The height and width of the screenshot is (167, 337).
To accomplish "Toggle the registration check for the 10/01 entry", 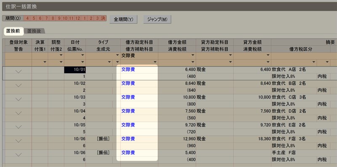I will pos(19,72).
